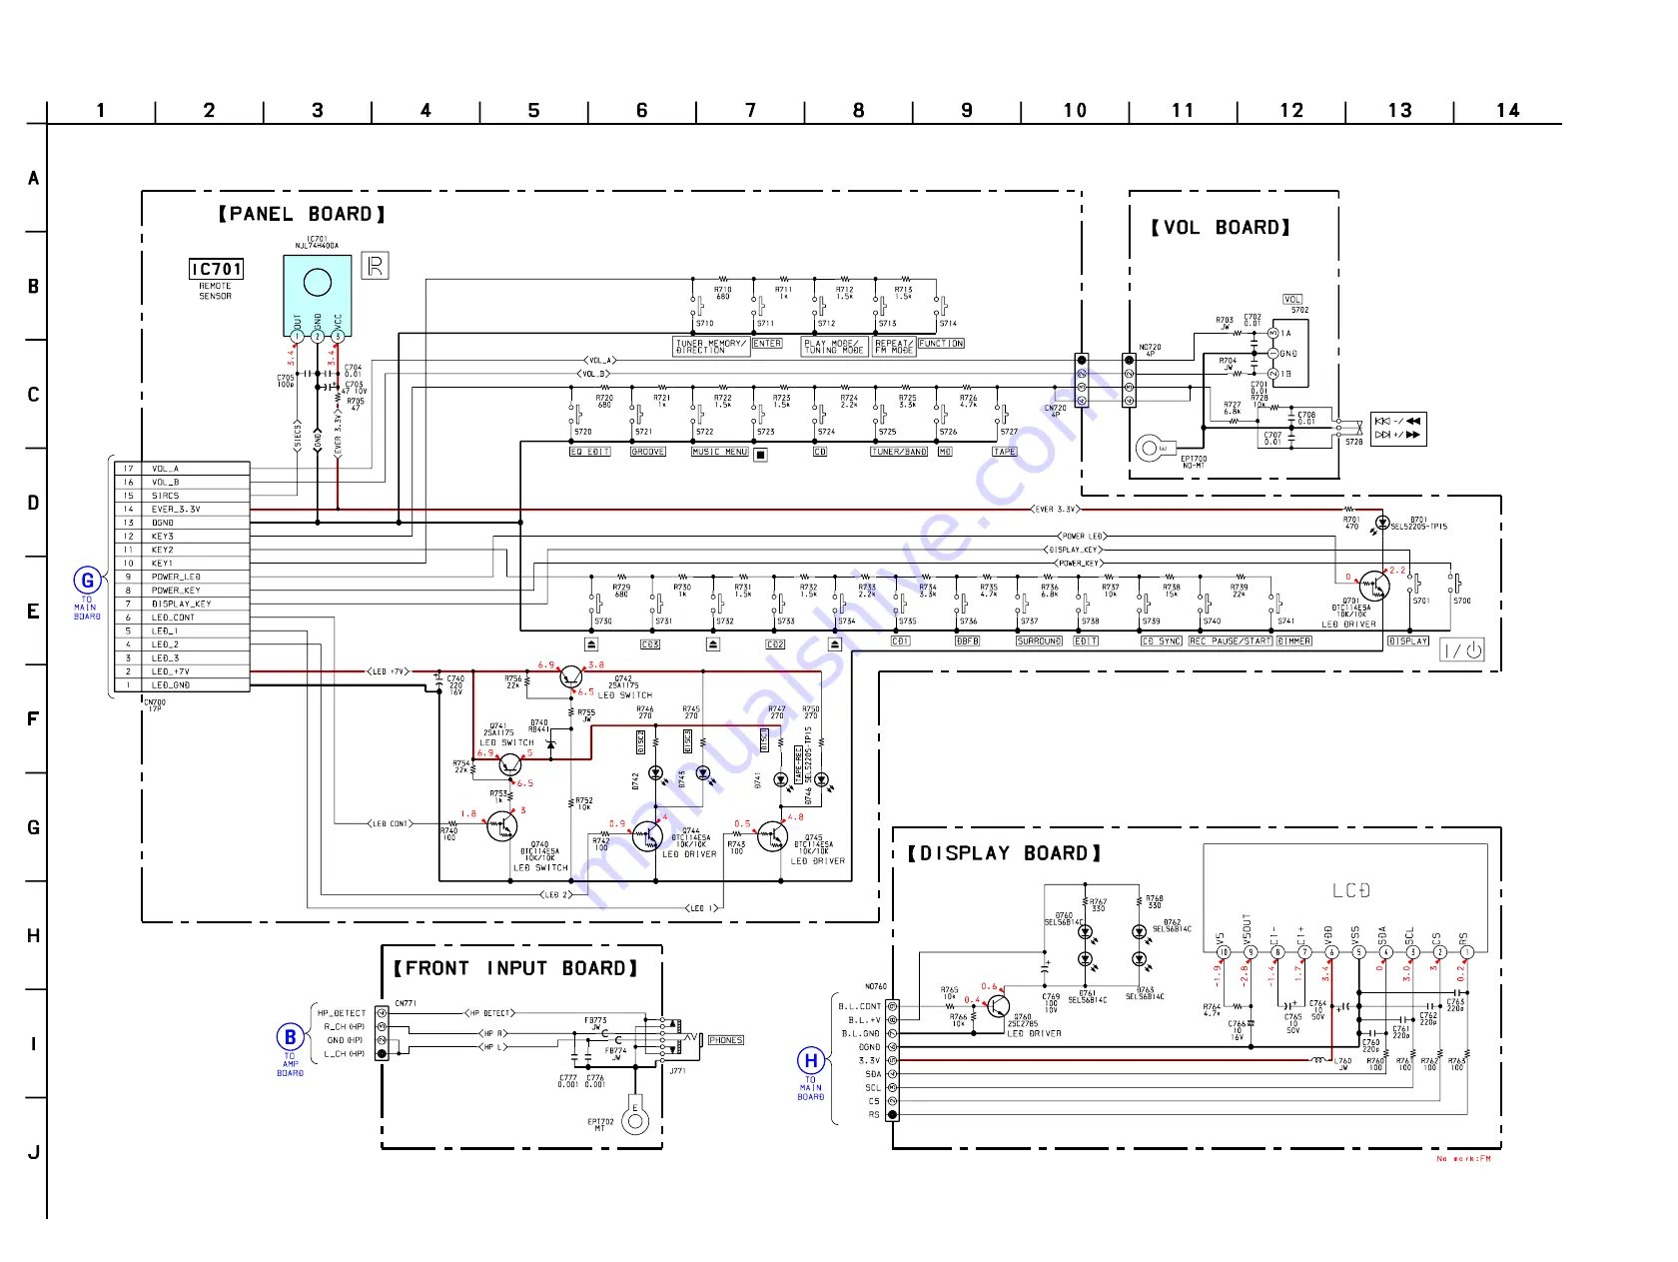Click the LED CONT signal label

[x=391, y=824]
